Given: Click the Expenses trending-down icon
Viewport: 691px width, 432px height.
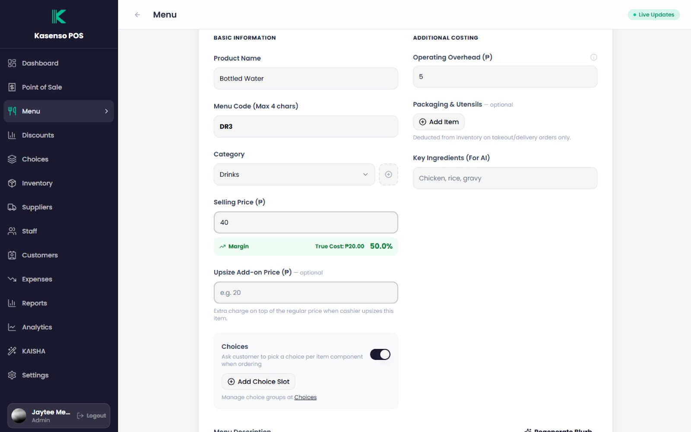Looking at the screenshot, I should [12, 279].
